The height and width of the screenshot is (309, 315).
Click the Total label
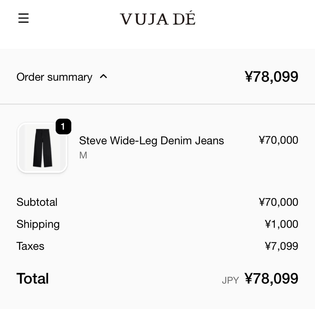click(x=32, y=278)
